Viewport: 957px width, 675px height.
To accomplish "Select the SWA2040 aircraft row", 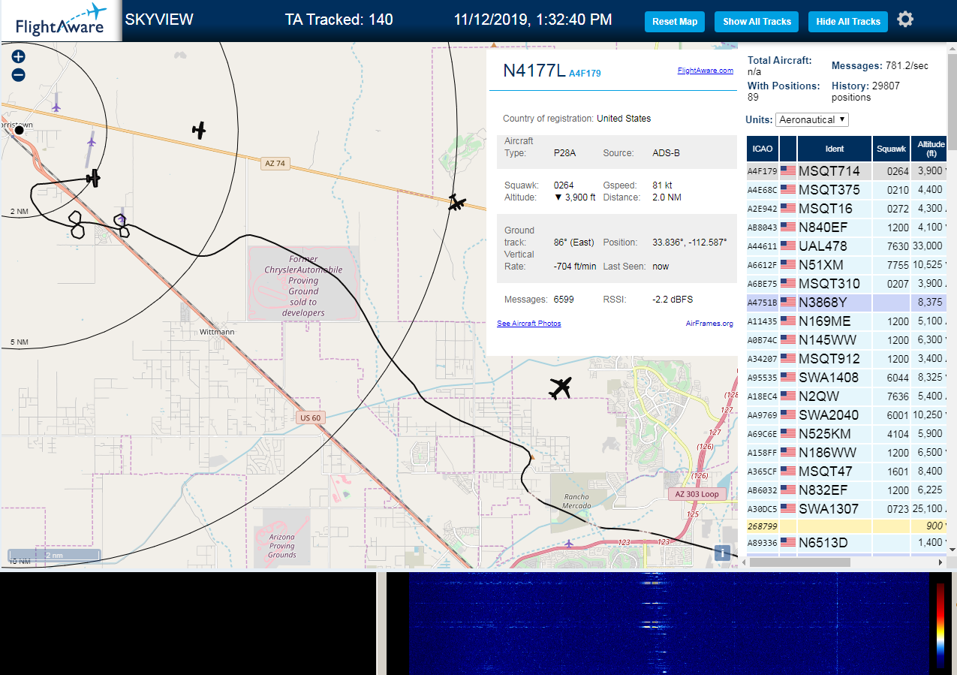I will tap(847, 415).
